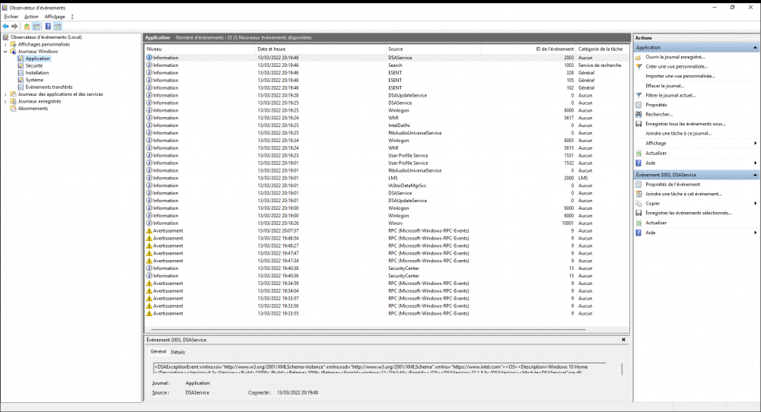
Task: Click 'Actualiser' under Événement 2003 section
Action: tap(656, 223)
